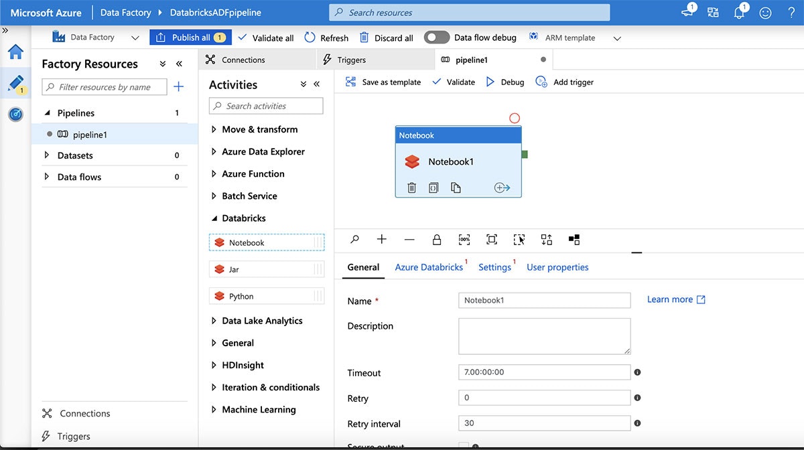Viewport: 804px width, 450px height.
Task: Click the Name input containing Notebook1
Action: pyautogui.click(x=545, y=300)
